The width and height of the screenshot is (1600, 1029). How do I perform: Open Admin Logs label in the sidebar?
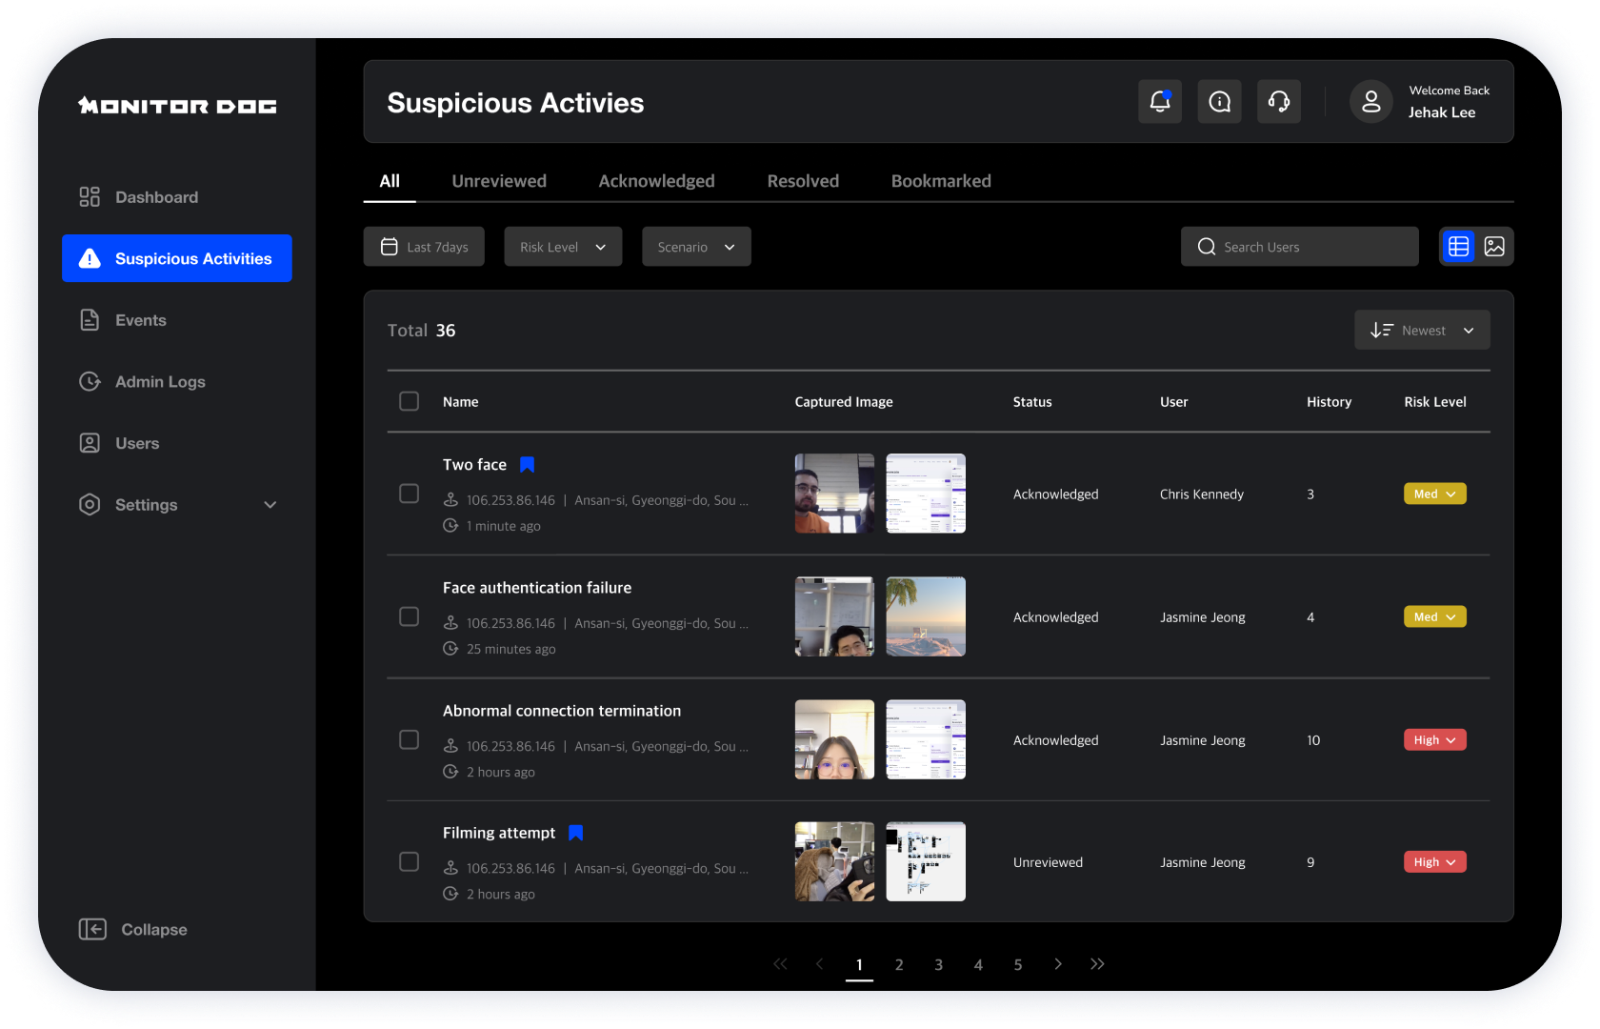click(x=160, y=382)
